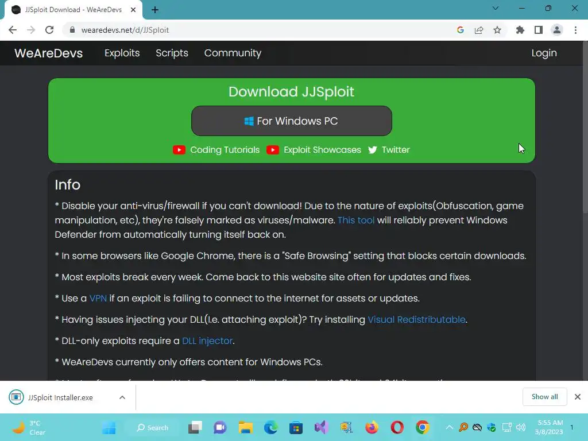Go back with the browser back arrow
The width and height of the screenshot is (588, 441).
click(13, 30)
